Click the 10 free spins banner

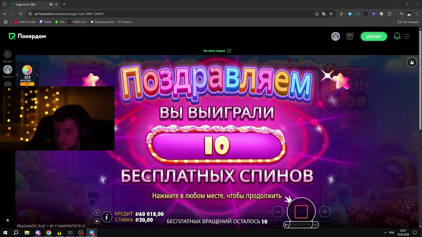217,145
